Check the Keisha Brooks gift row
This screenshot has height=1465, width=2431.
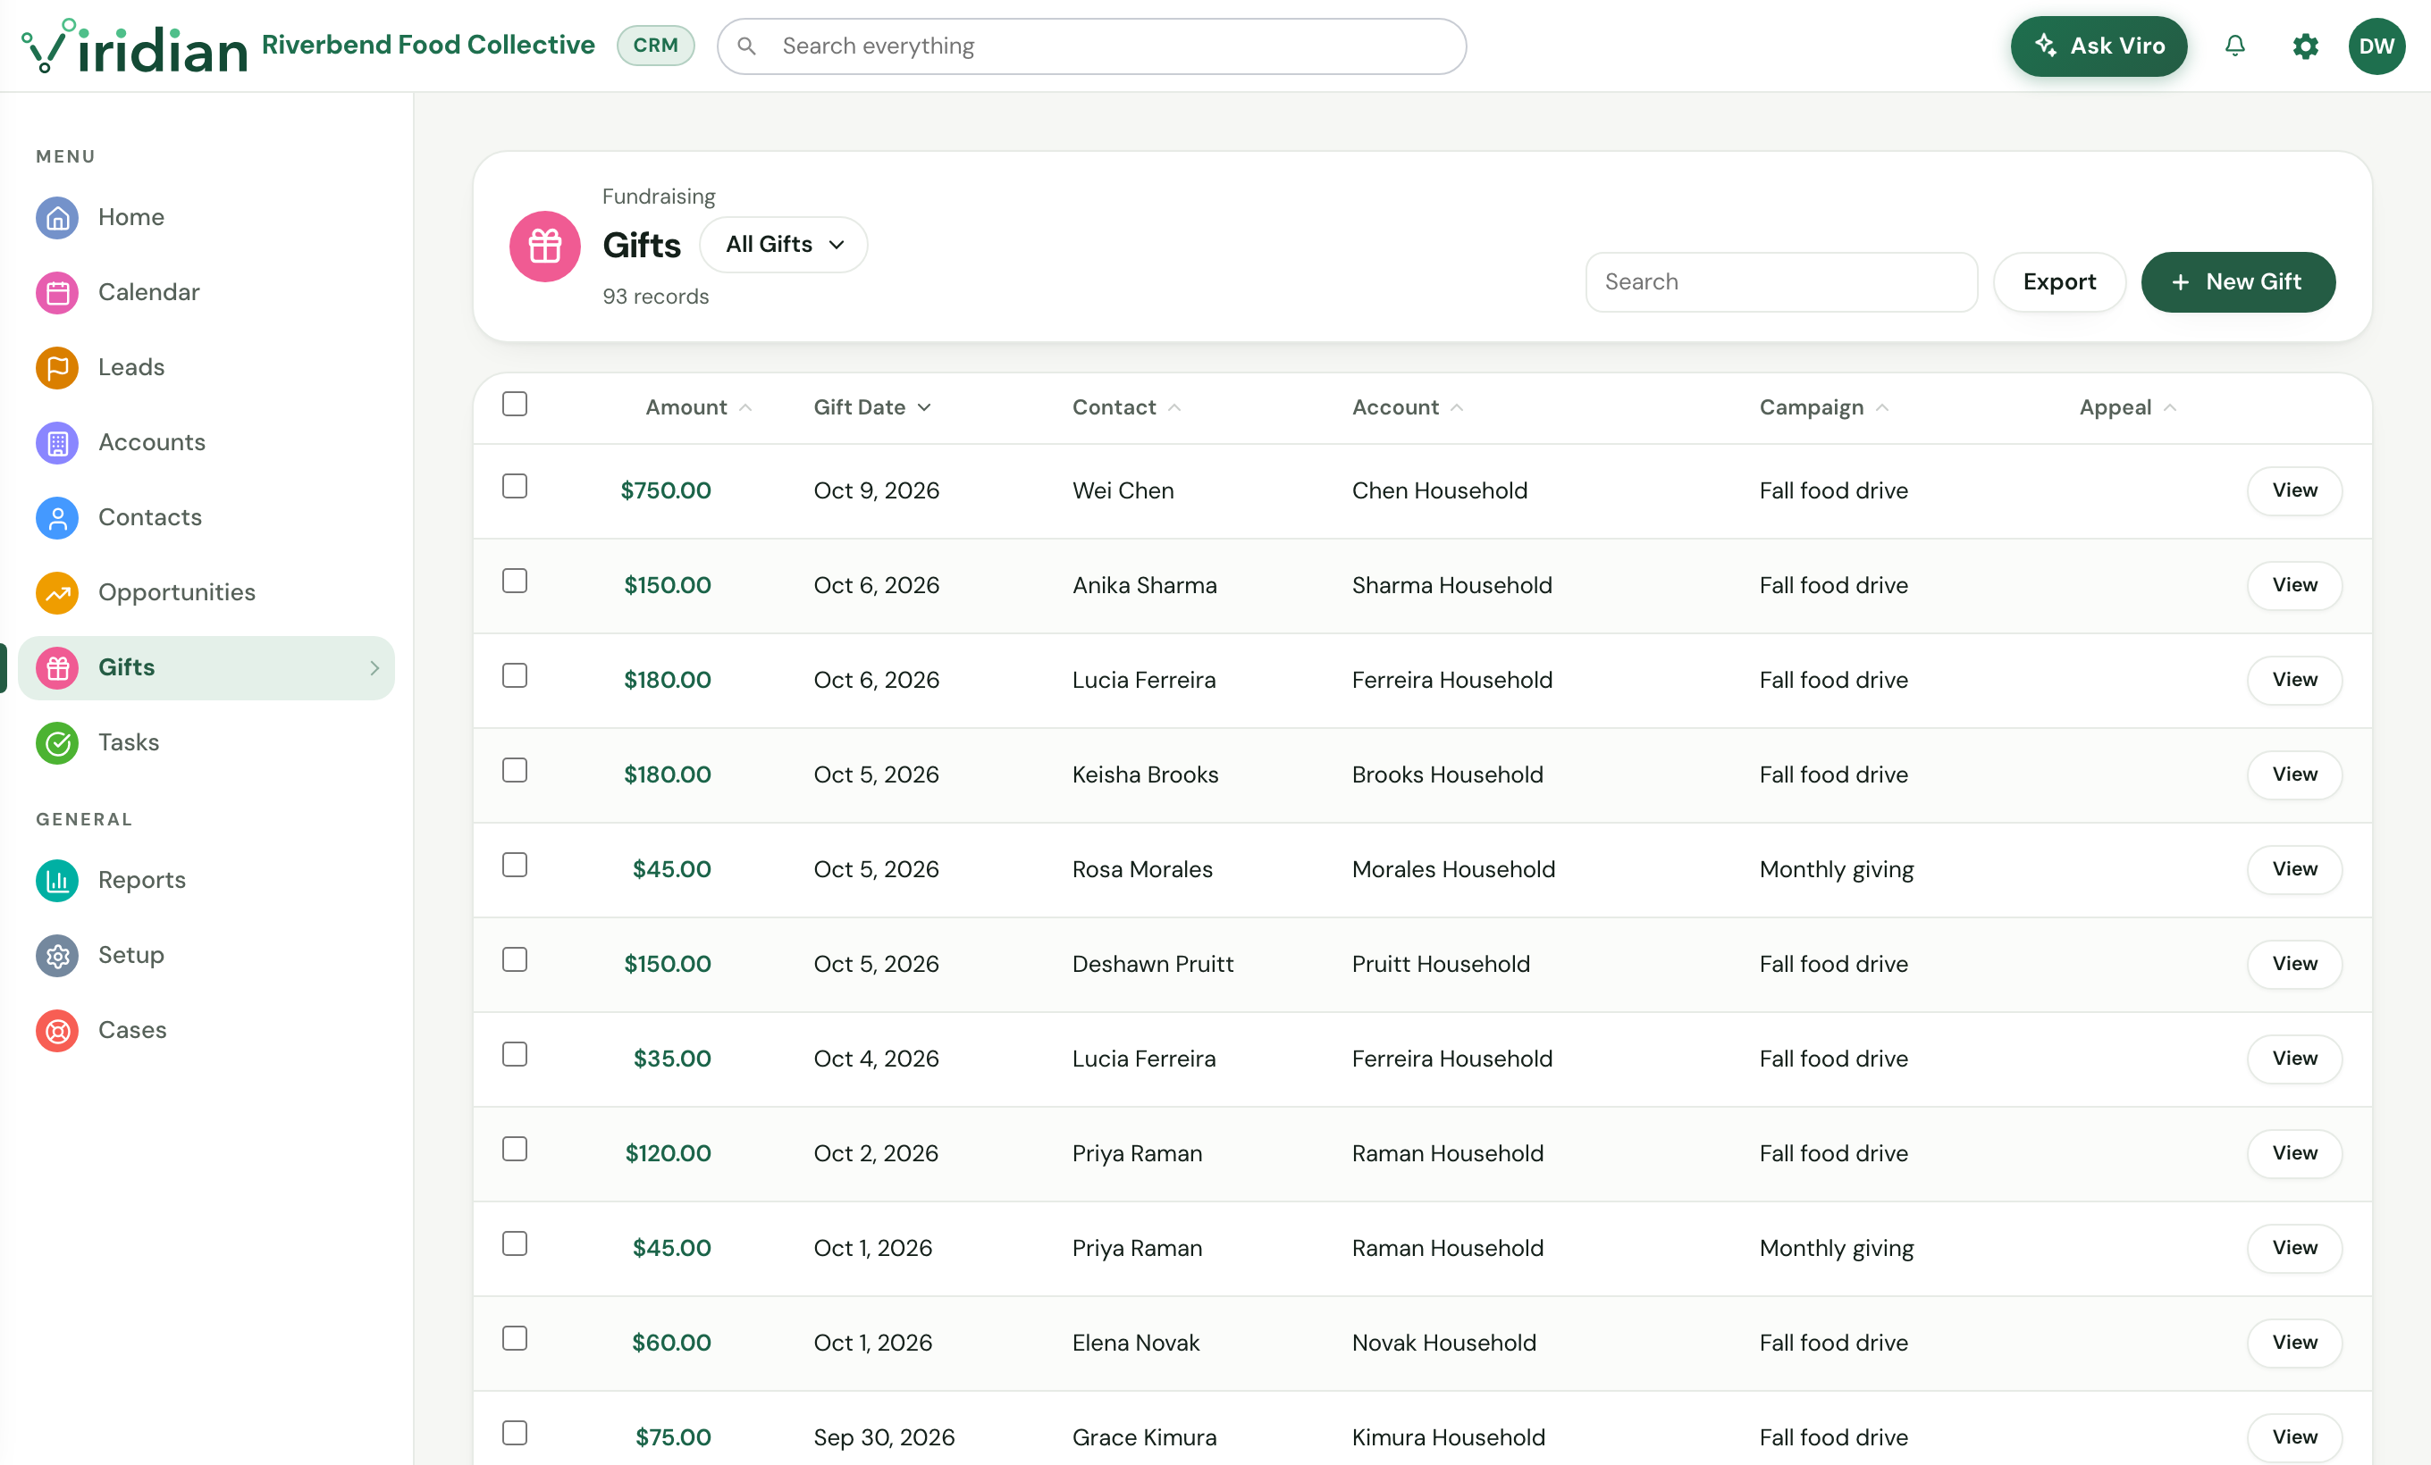coord(515,771)
